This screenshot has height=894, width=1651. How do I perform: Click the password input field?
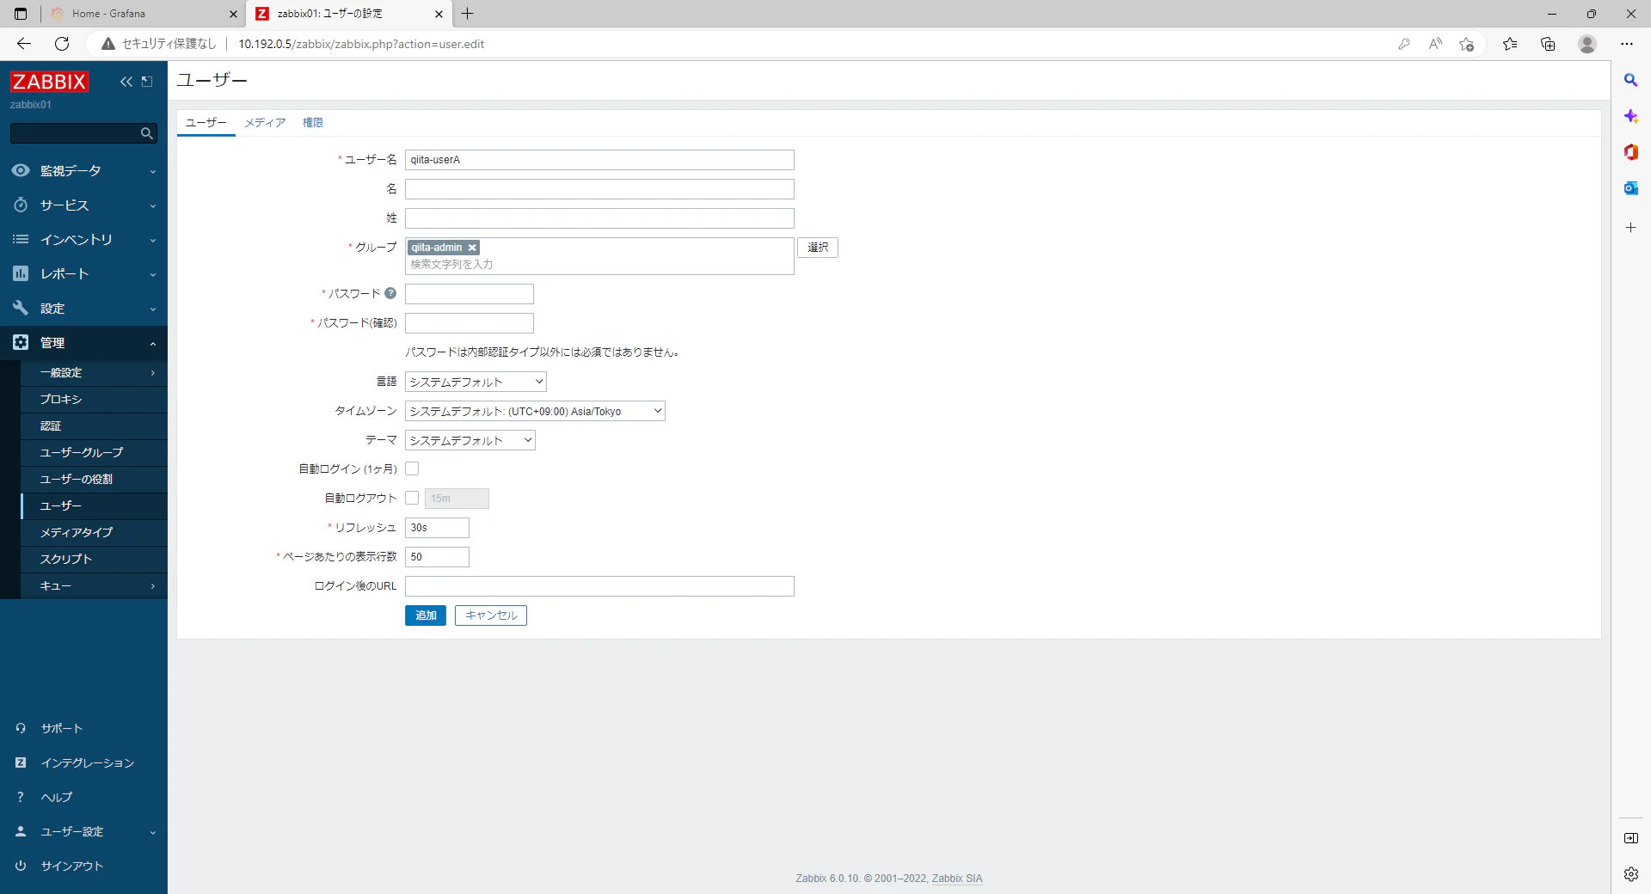pos(470,294)
